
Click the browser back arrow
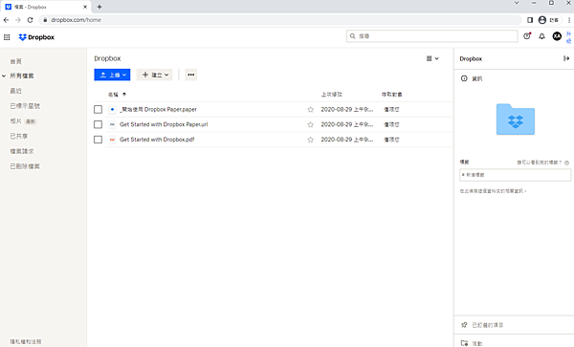(x=7, y=20)
